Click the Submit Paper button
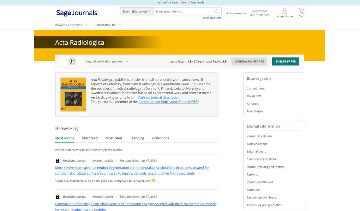360x211 pixels. [x=285, y=61]
